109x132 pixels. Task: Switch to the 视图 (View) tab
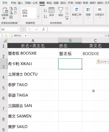(56, 3)
